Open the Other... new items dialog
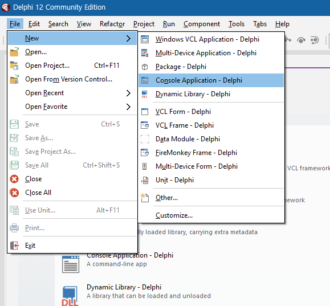Screen dimensions: 330x306 [211, 198]
